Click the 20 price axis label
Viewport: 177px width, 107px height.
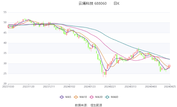click(5, 84)
